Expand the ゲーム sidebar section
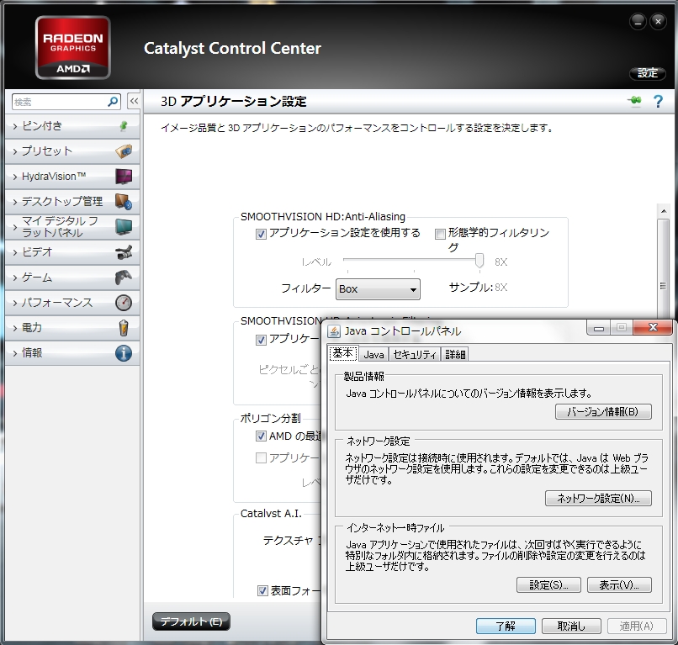 (x=72, y=278)
